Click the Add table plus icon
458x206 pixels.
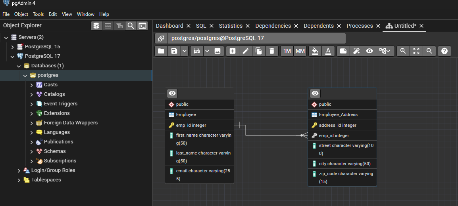pyautogui.click(x=233, y=51)
